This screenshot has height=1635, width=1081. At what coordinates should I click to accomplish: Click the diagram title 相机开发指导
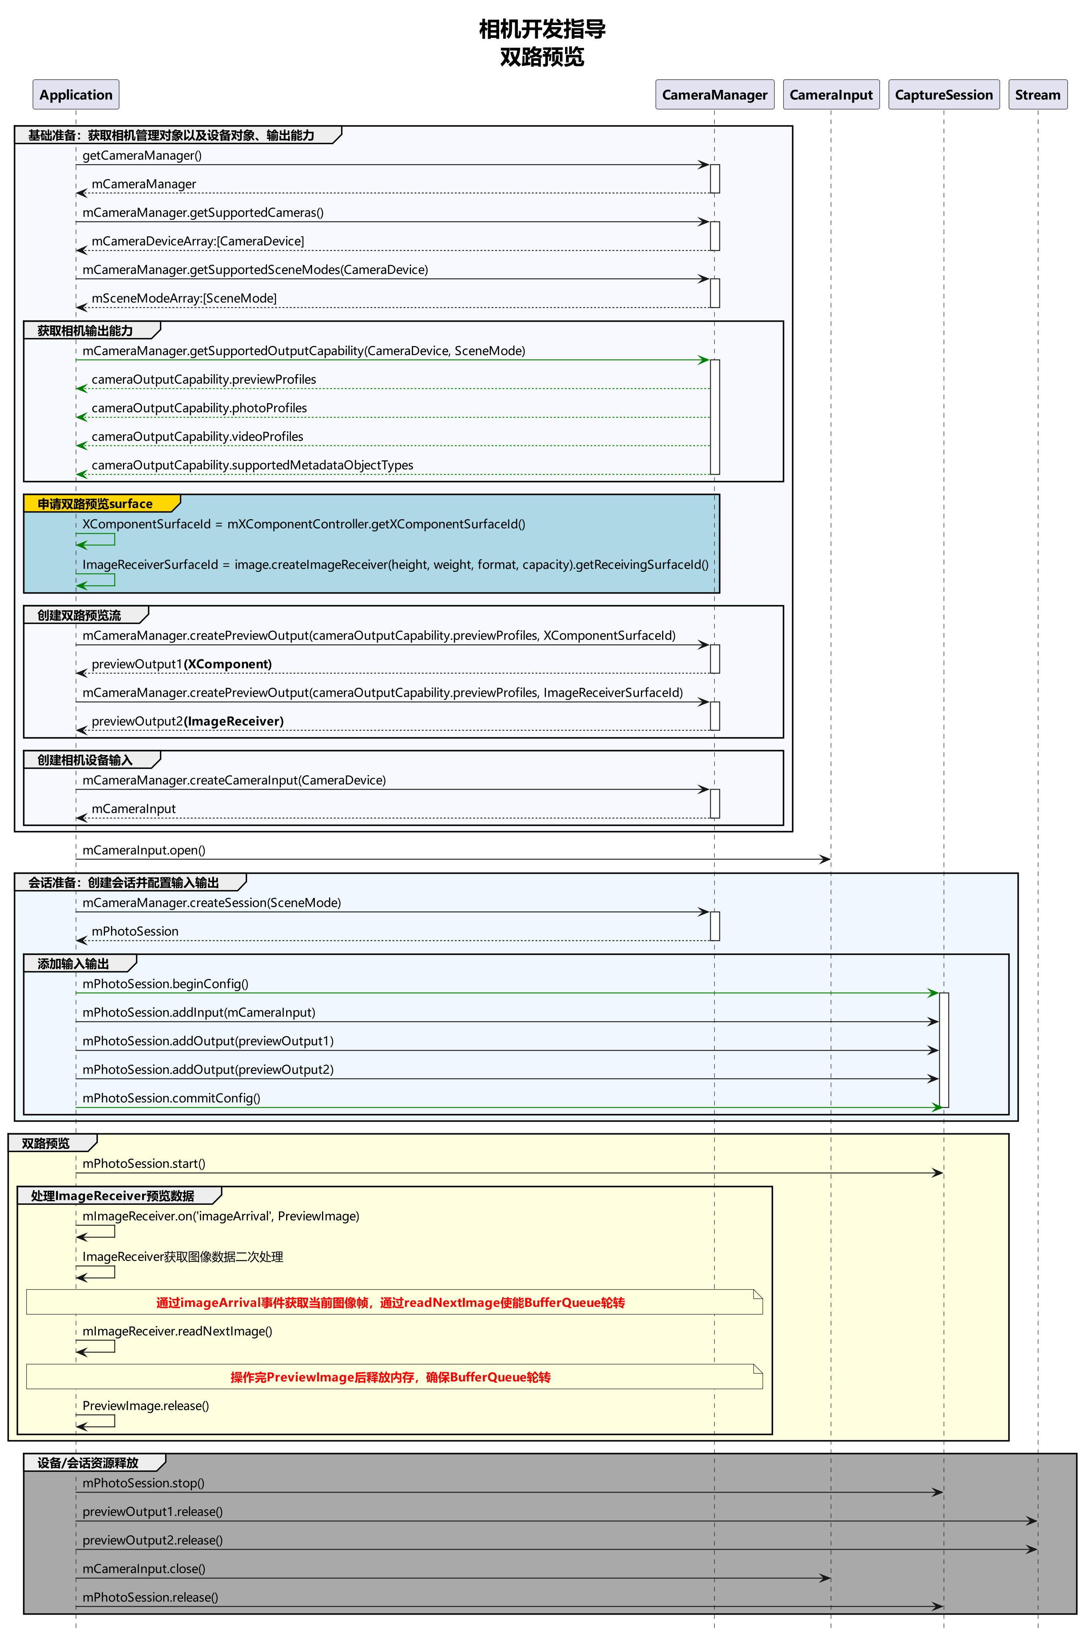(542, 29)
